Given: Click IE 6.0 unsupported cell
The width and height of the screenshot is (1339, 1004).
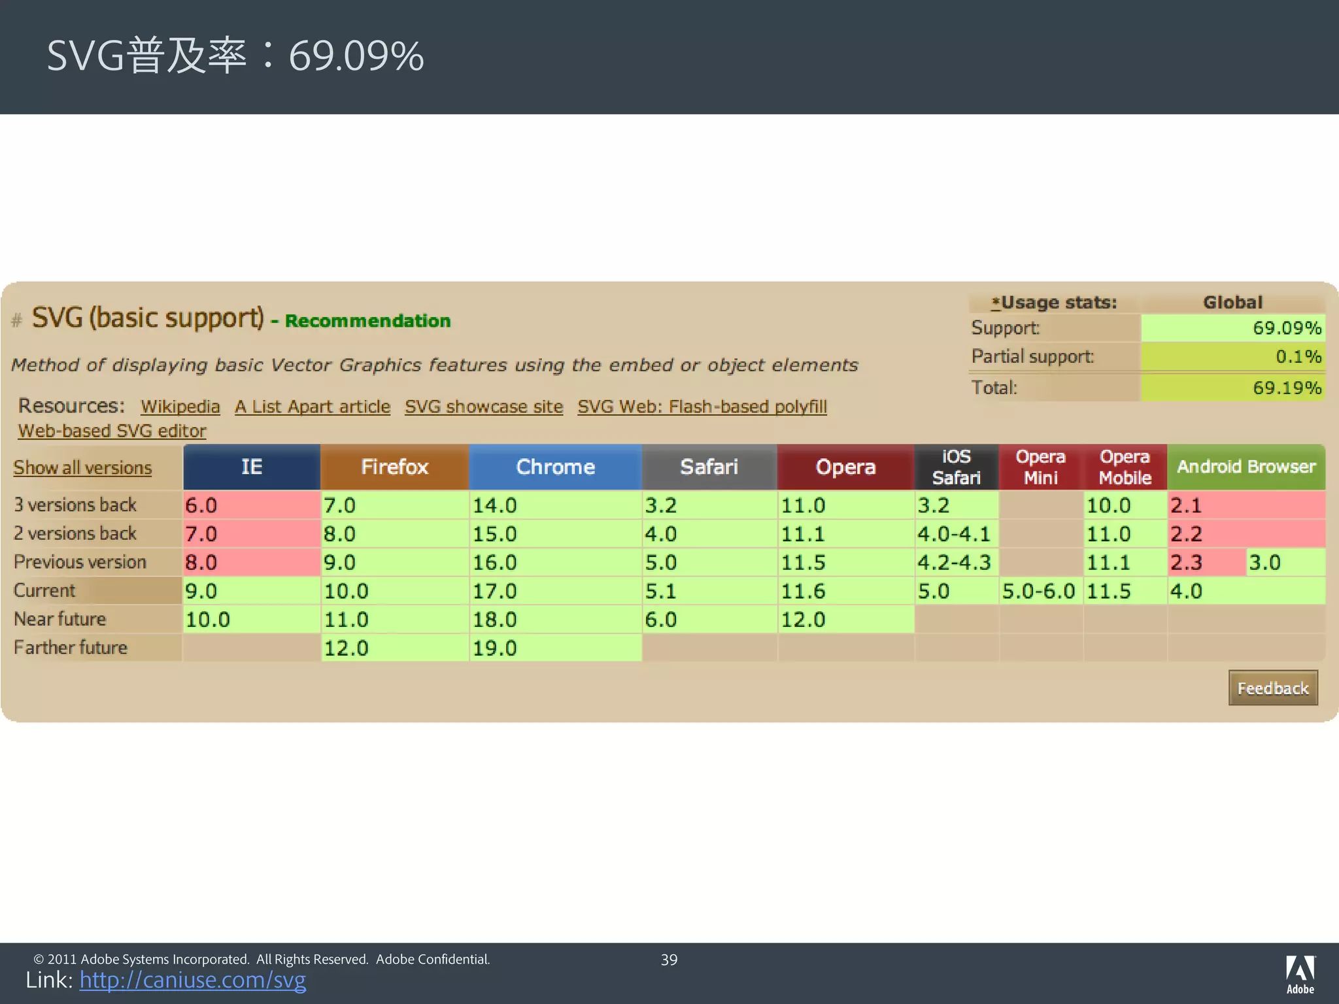Looking at the screenshot, I should point(252,505).
